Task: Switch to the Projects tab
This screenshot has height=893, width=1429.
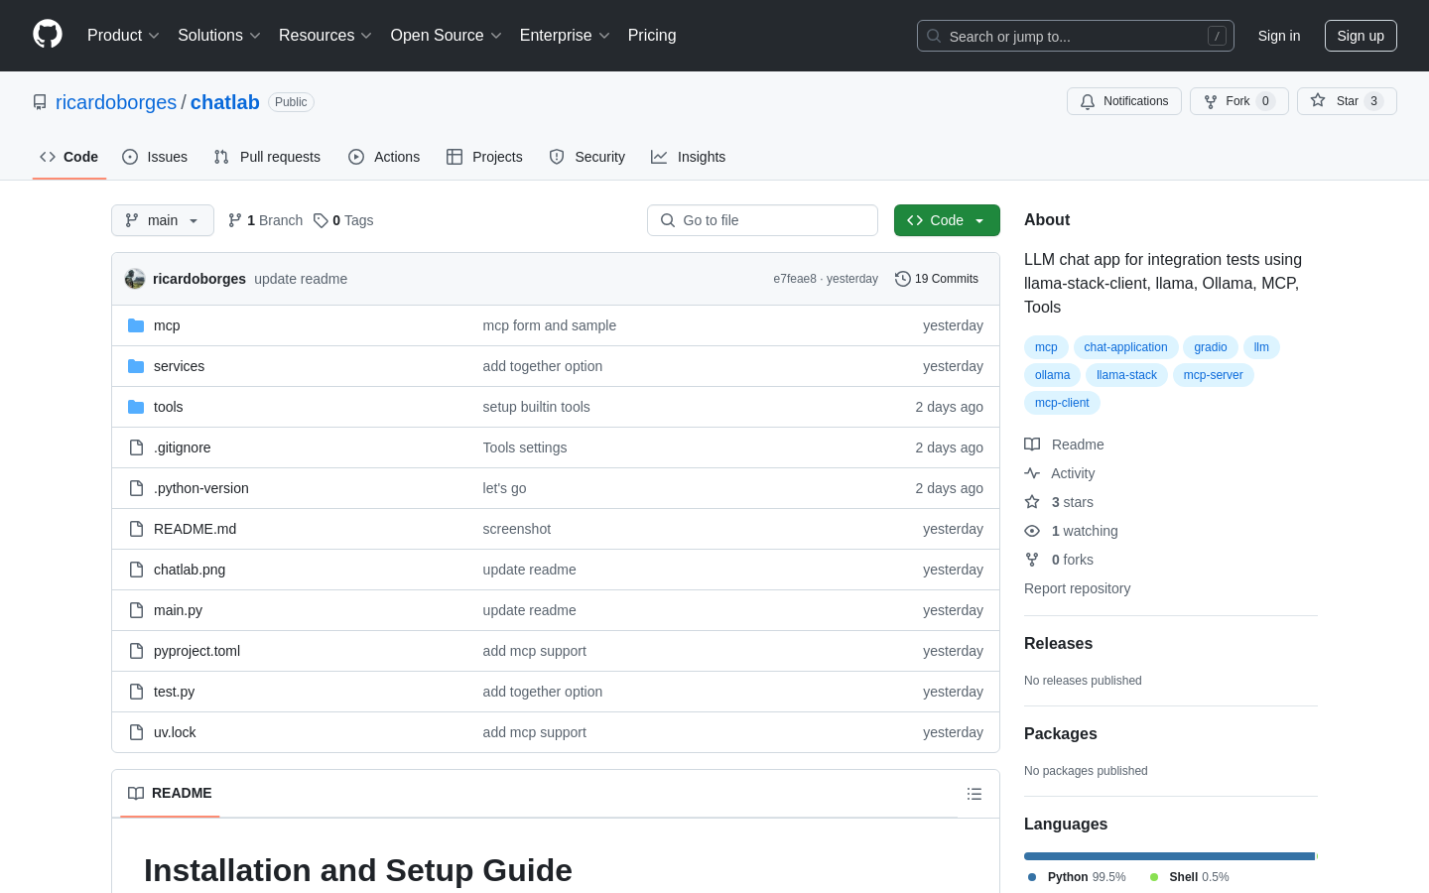Action: pos(484,157)
